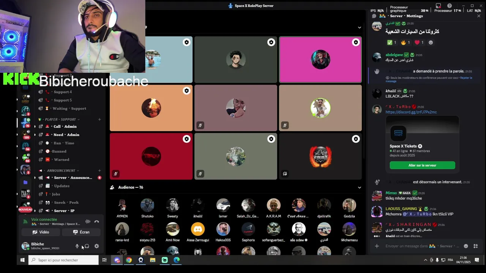Open server with badge 76 in sidebar

click(x=25, y=122)
